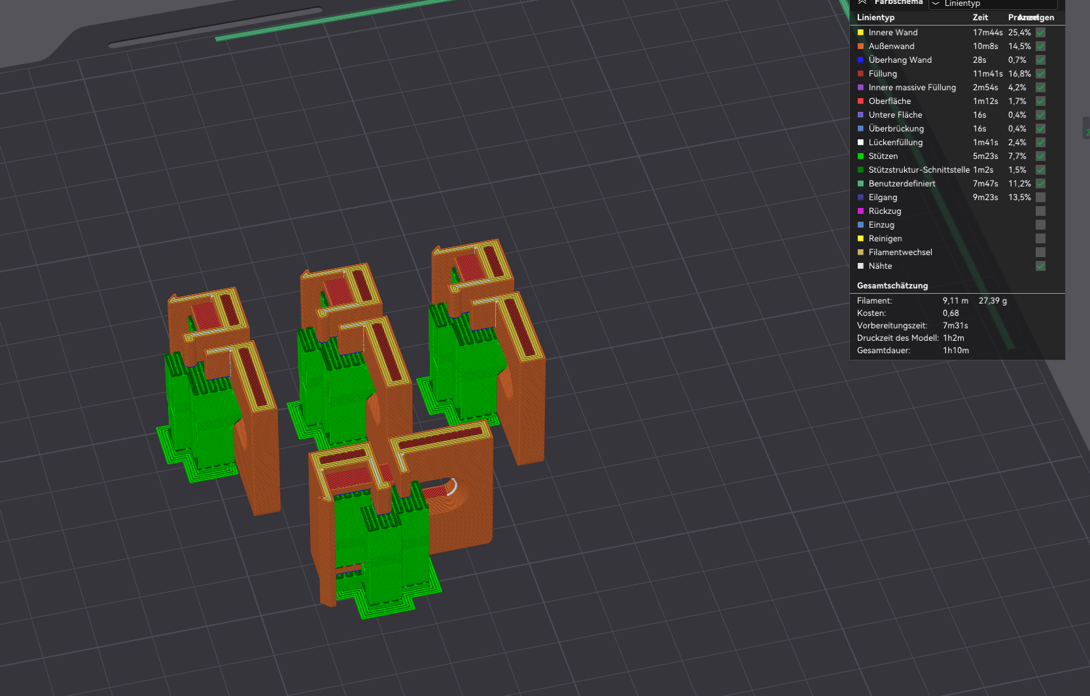
Task: Click the Zeit column header
Action: pos(980,18)
